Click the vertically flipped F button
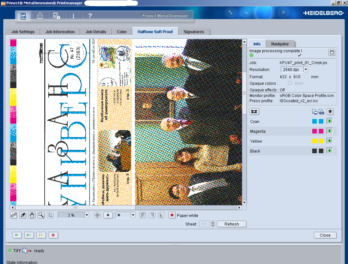 (x=161, y=215)
